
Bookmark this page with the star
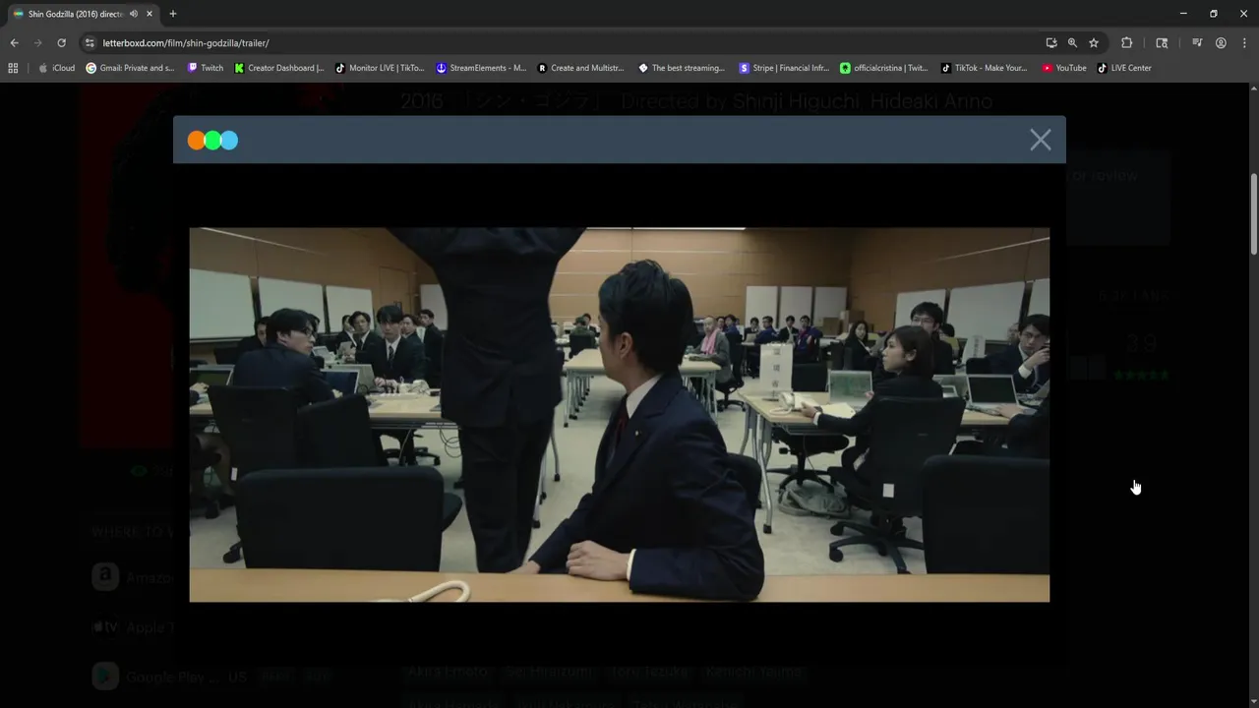(1094, 43)
